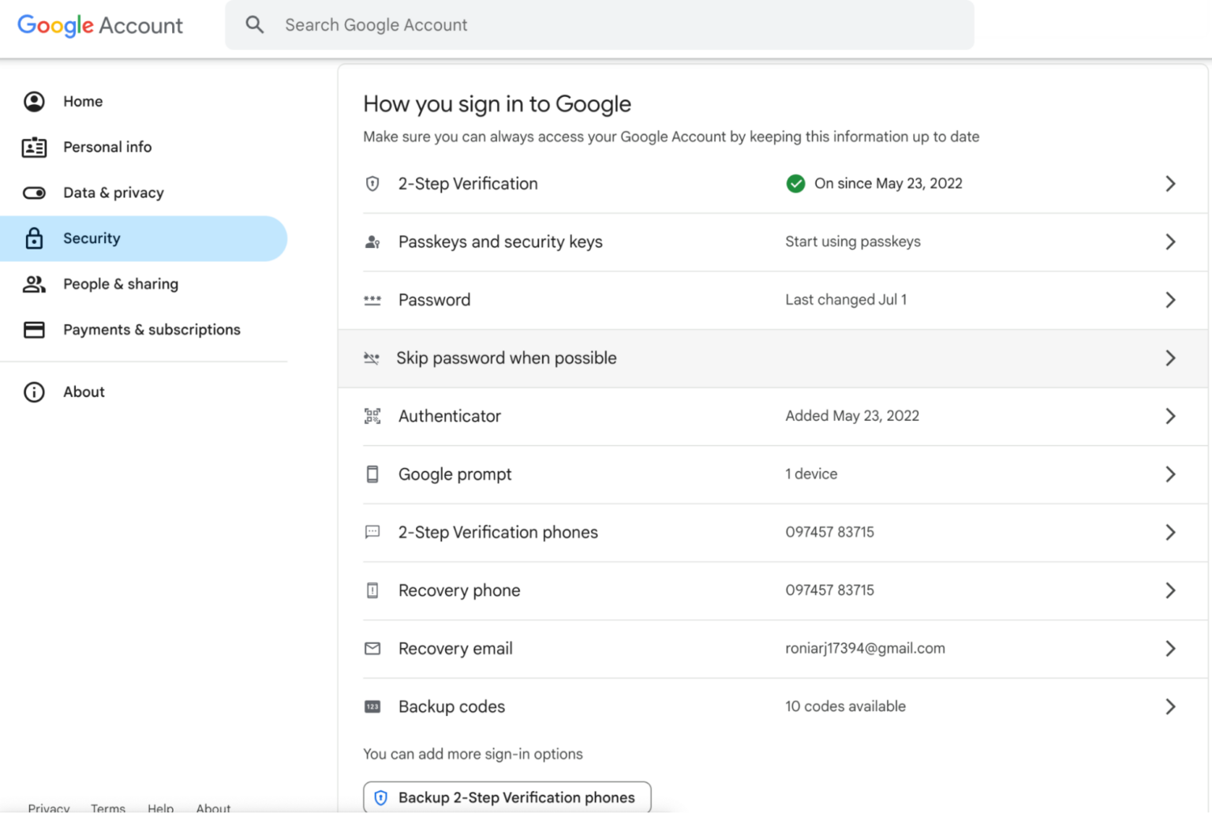This screenshot has width=1212, height=813.
Task: Click 'Added May 23, 2022' text
Action: [x=852, y=416]
